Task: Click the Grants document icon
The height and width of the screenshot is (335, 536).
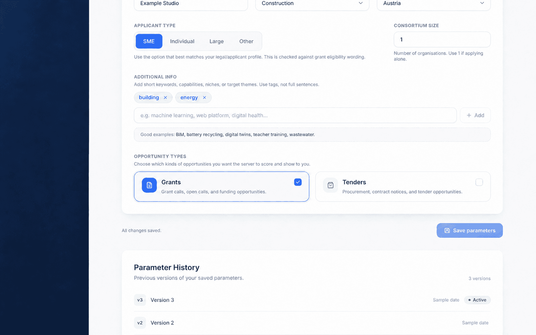Action: pos(149,185)
